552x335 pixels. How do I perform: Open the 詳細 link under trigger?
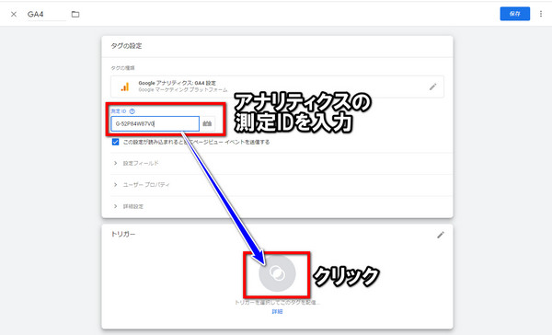click(x=277, y=312)
